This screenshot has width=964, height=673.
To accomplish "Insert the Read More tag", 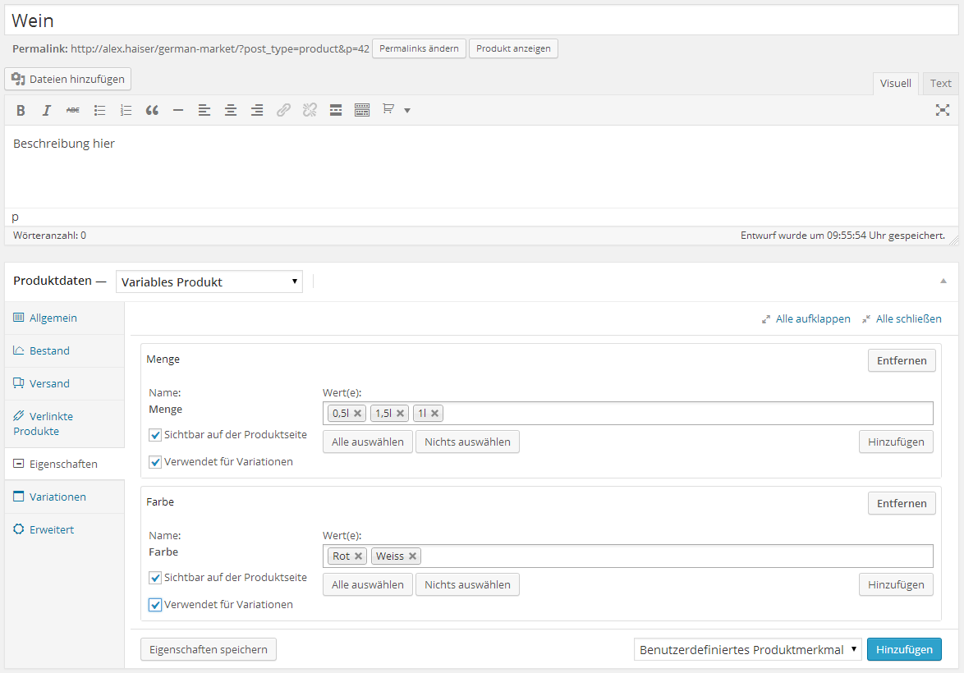I will pyautogui.click(x=336, y=111).
